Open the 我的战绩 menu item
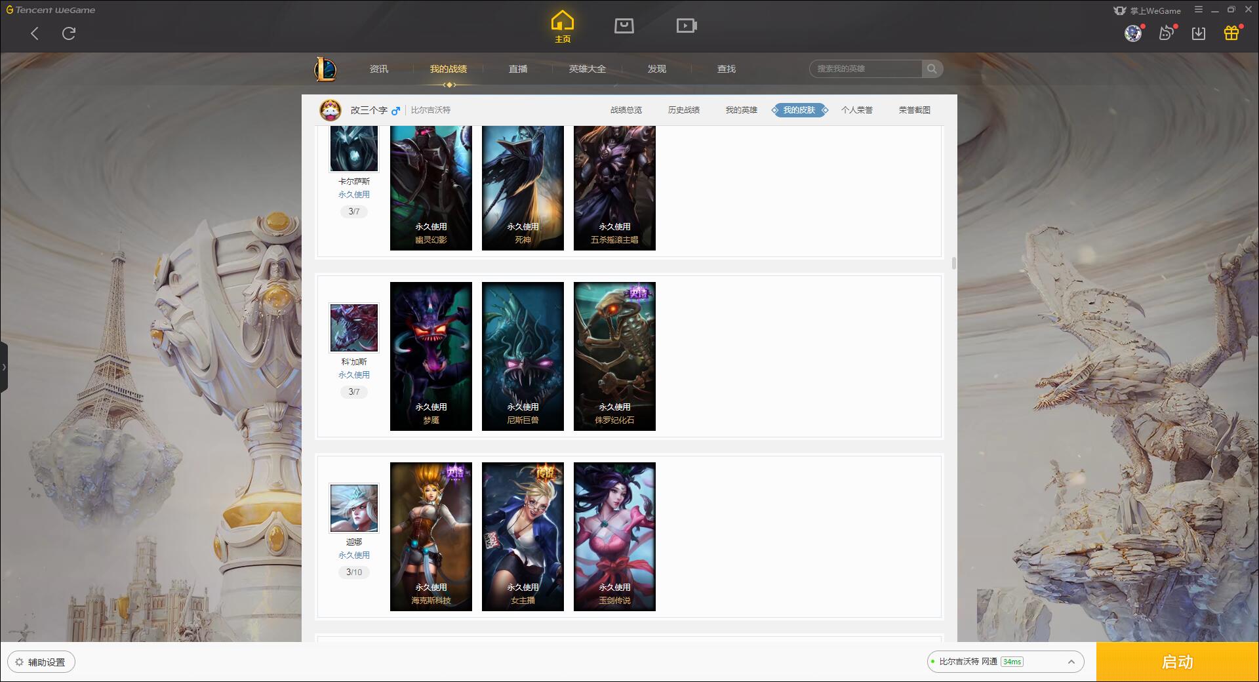The image size is (1259, 682). [449, 69]
